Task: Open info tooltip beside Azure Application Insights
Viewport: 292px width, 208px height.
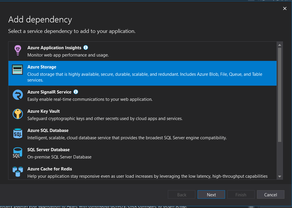Action: coord(86,47)
